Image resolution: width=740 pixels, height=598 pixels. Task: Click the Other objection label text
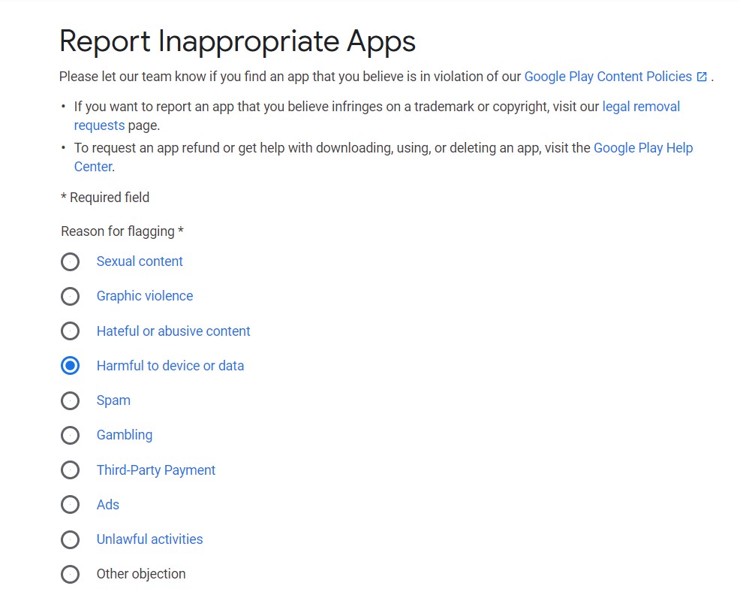pyautogui.click(x=141, y=574)
